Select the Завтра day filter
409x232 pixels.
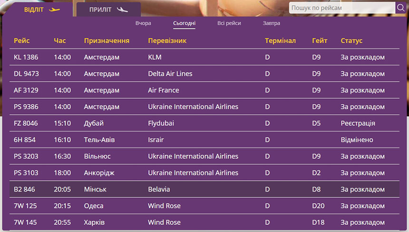(x=271, y=23)
